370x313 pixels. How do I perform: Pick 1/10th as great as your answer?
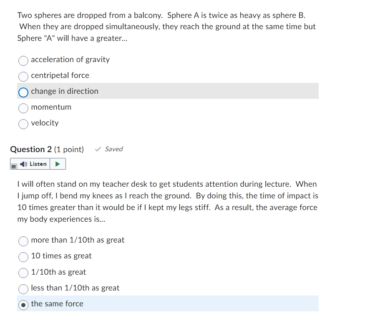tap(23, 273)
